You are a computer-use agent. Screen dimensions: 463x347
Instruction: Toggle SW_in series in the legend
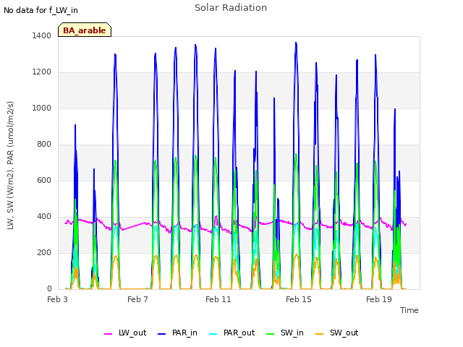pyautogui.click(x=285, y=333)
